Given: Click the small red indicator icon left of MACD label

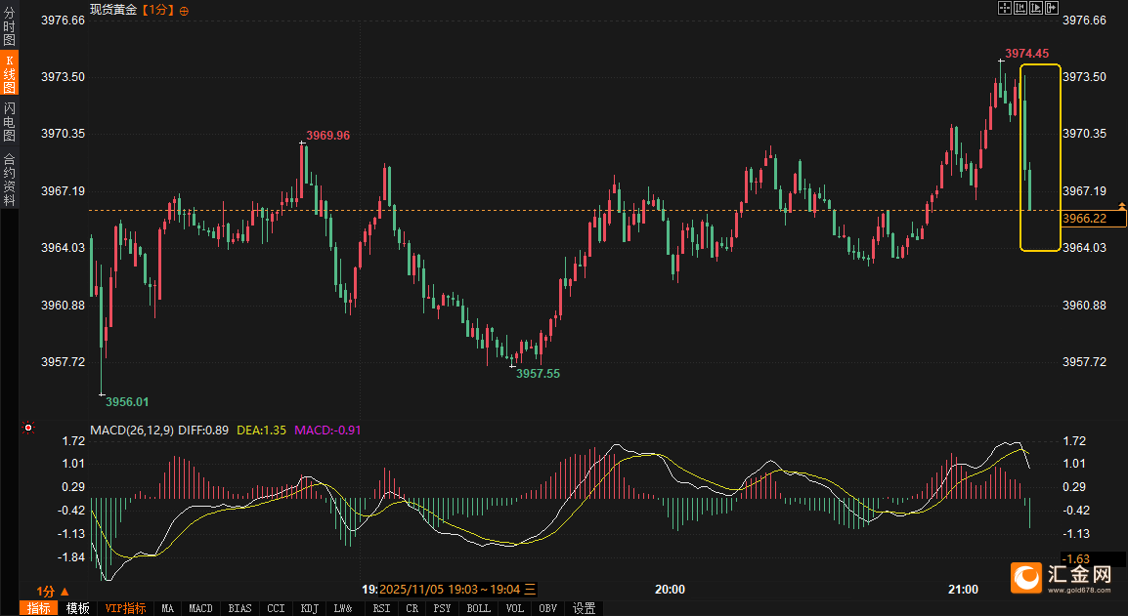Looking at the screenshot, I should [x=28, y=428].
